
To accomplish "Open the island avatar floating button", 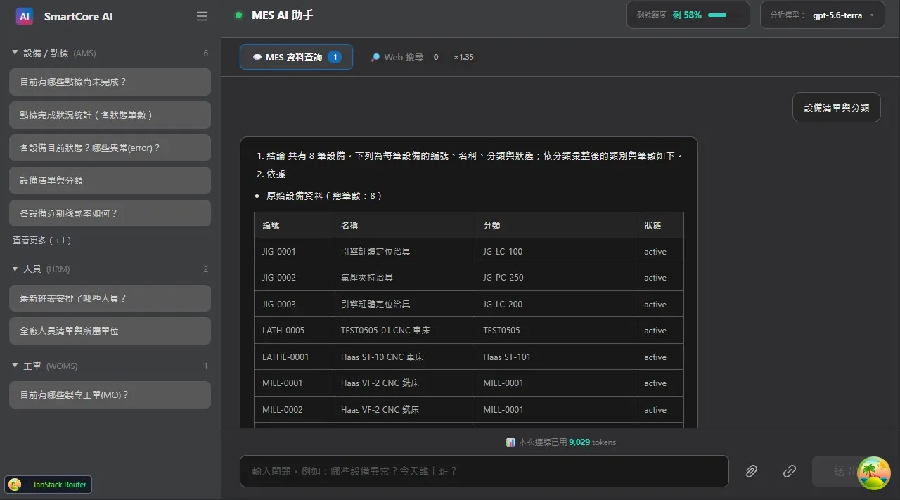I will point(874,473).
